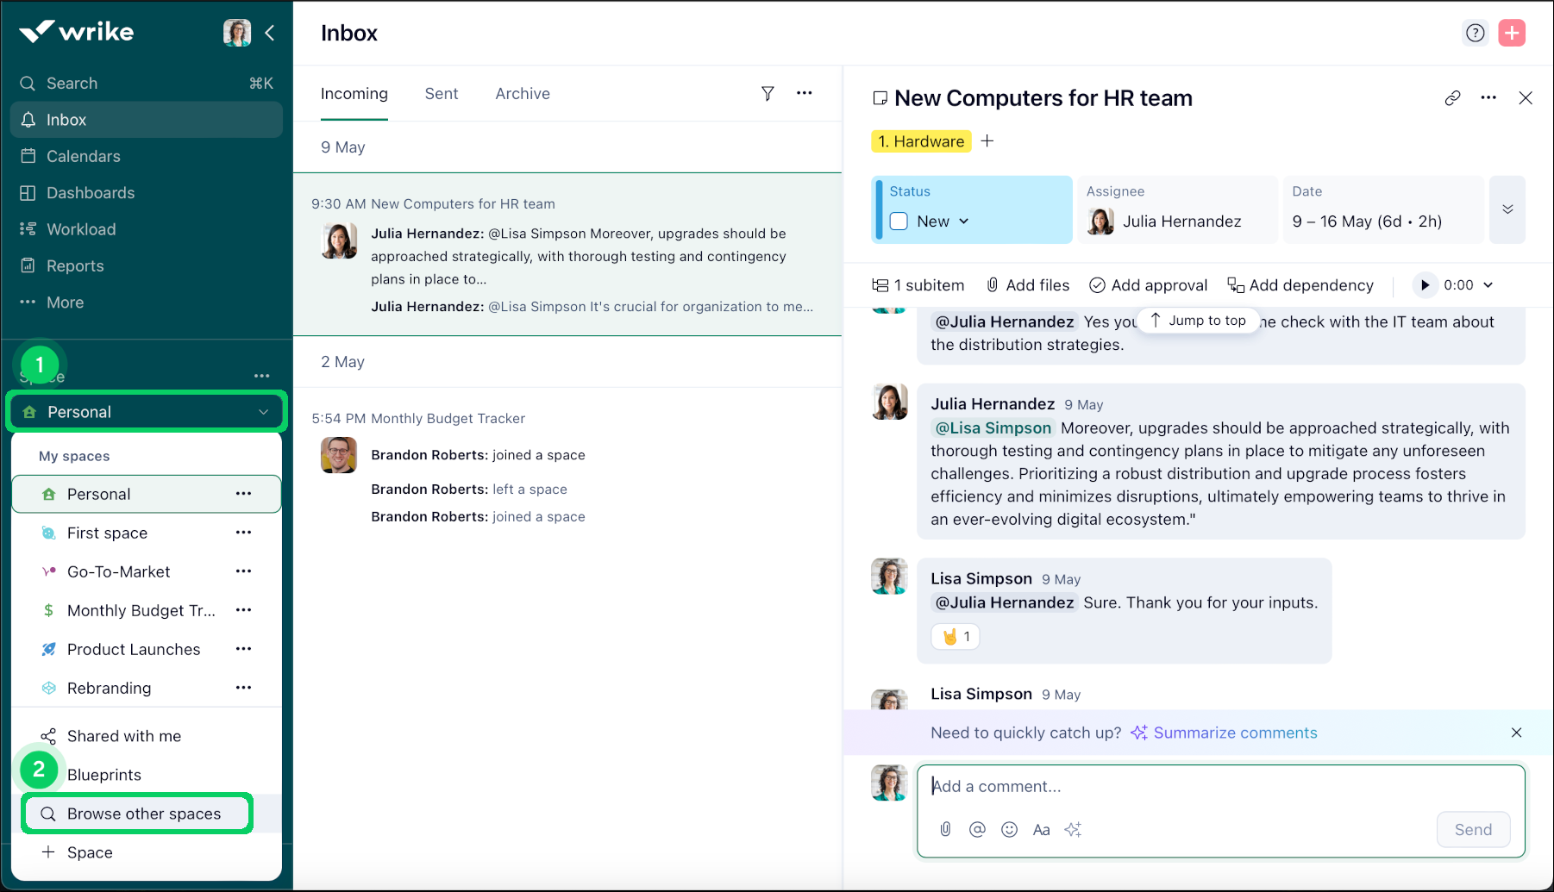
Task: Start the task timer play button
Action: click(1425, 285)
